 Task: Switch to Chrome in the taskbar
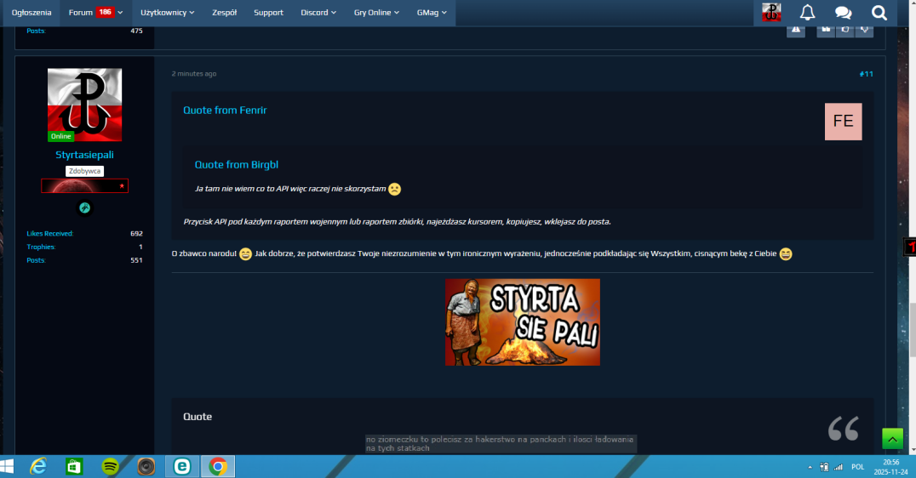[218, 466]
